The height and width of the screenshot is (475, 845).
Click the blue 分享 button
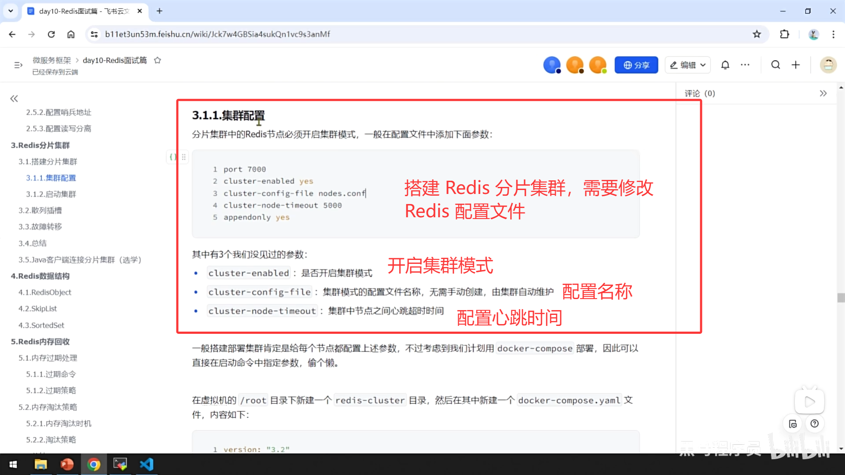click(636, 65)
